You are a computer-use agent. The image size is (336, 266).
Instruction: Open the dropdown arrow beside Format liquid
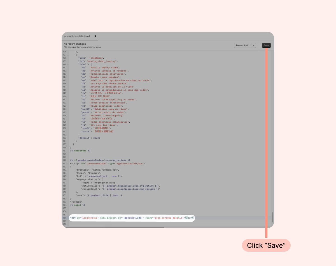pyautogui.click(x=254, y=45)
